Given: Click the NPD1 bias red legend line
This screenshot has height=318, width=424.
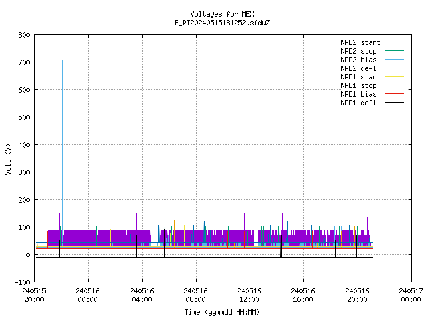Looking at the screenshot, I should pos(395,94).
